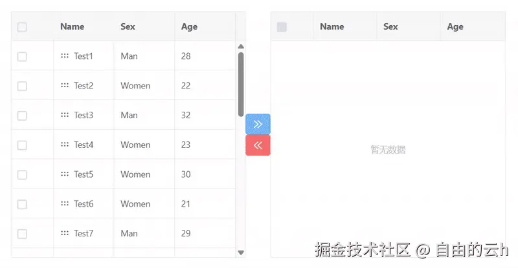
Task: Click the drag handle icon beside Test2
Action: (65, 85)
